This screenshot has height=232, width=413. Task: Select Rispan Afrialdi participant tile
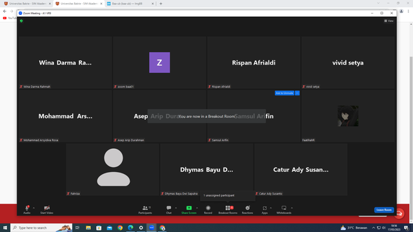[x=254, y=63]
